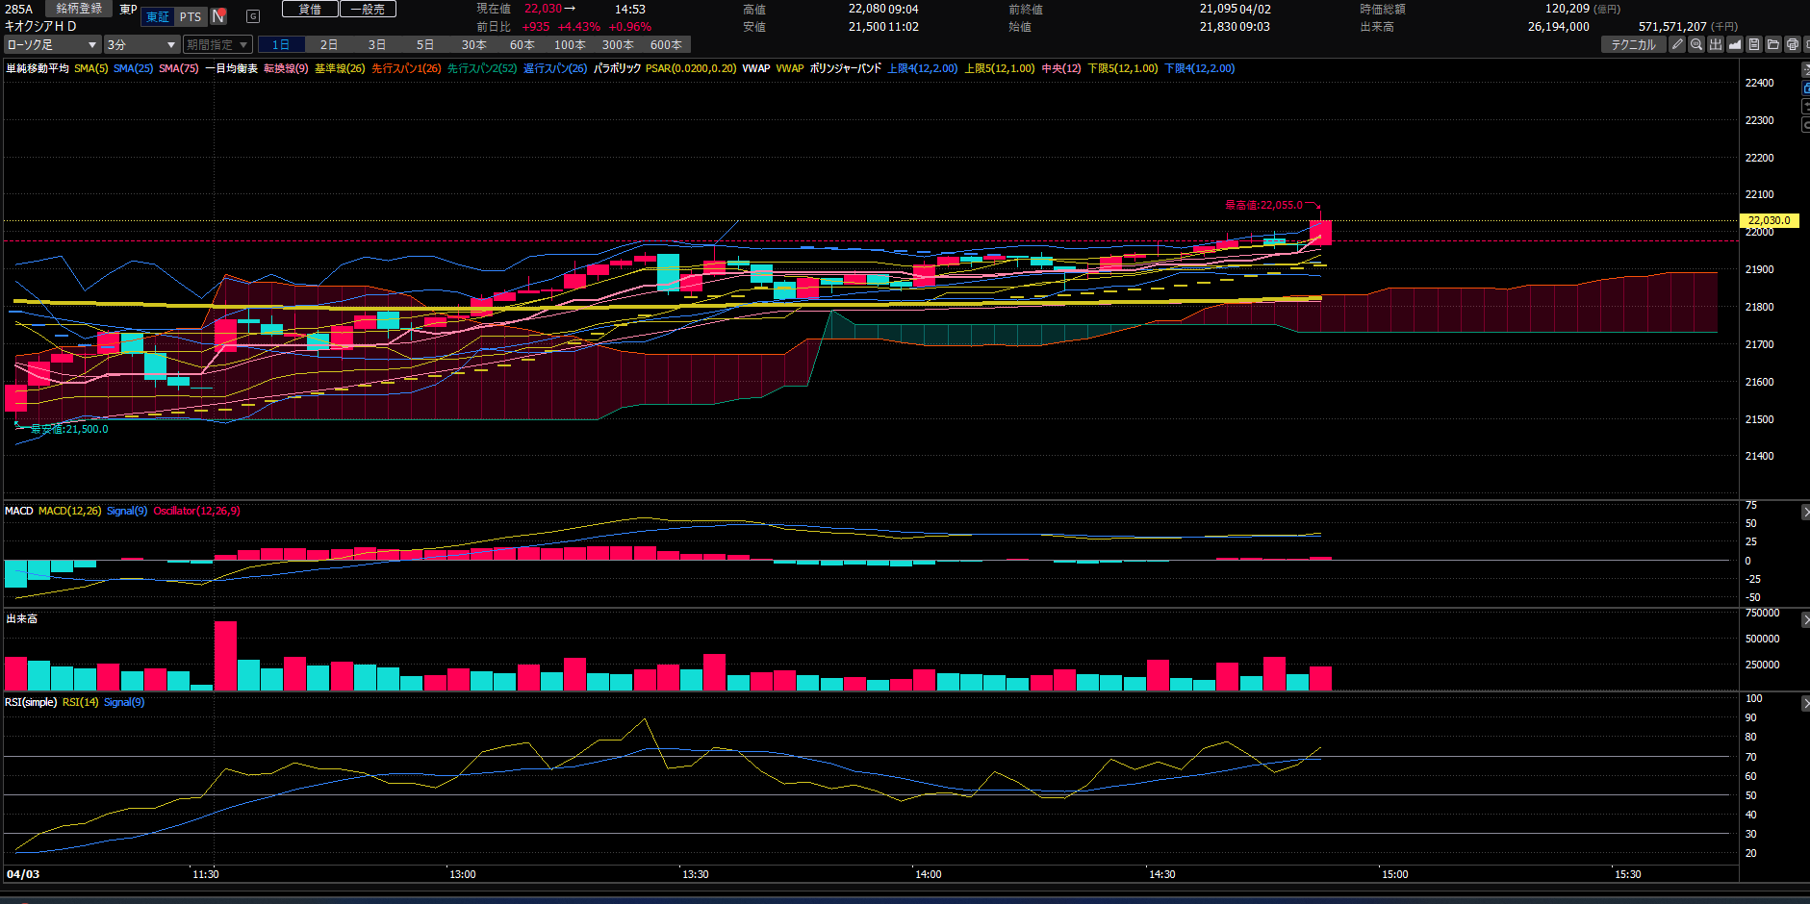Click the open folder icon
This screenshot has width=1810, height=904.
pos(1773,44)
